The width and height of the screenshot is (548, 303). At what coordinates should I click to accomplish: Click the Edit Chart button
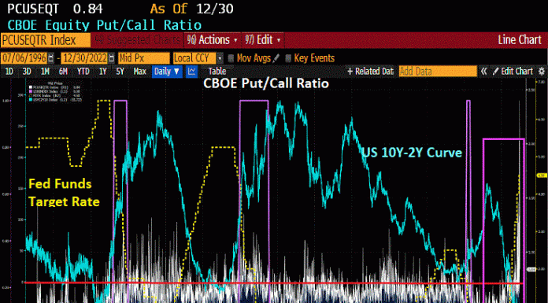pyautogui.click(x=513, y=72)
